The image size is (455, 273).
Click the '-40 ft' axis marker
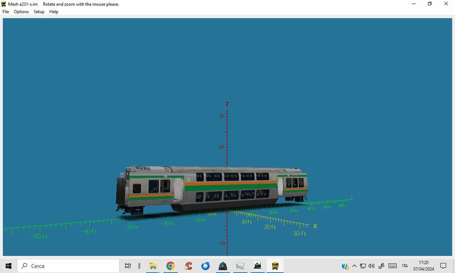89,231
